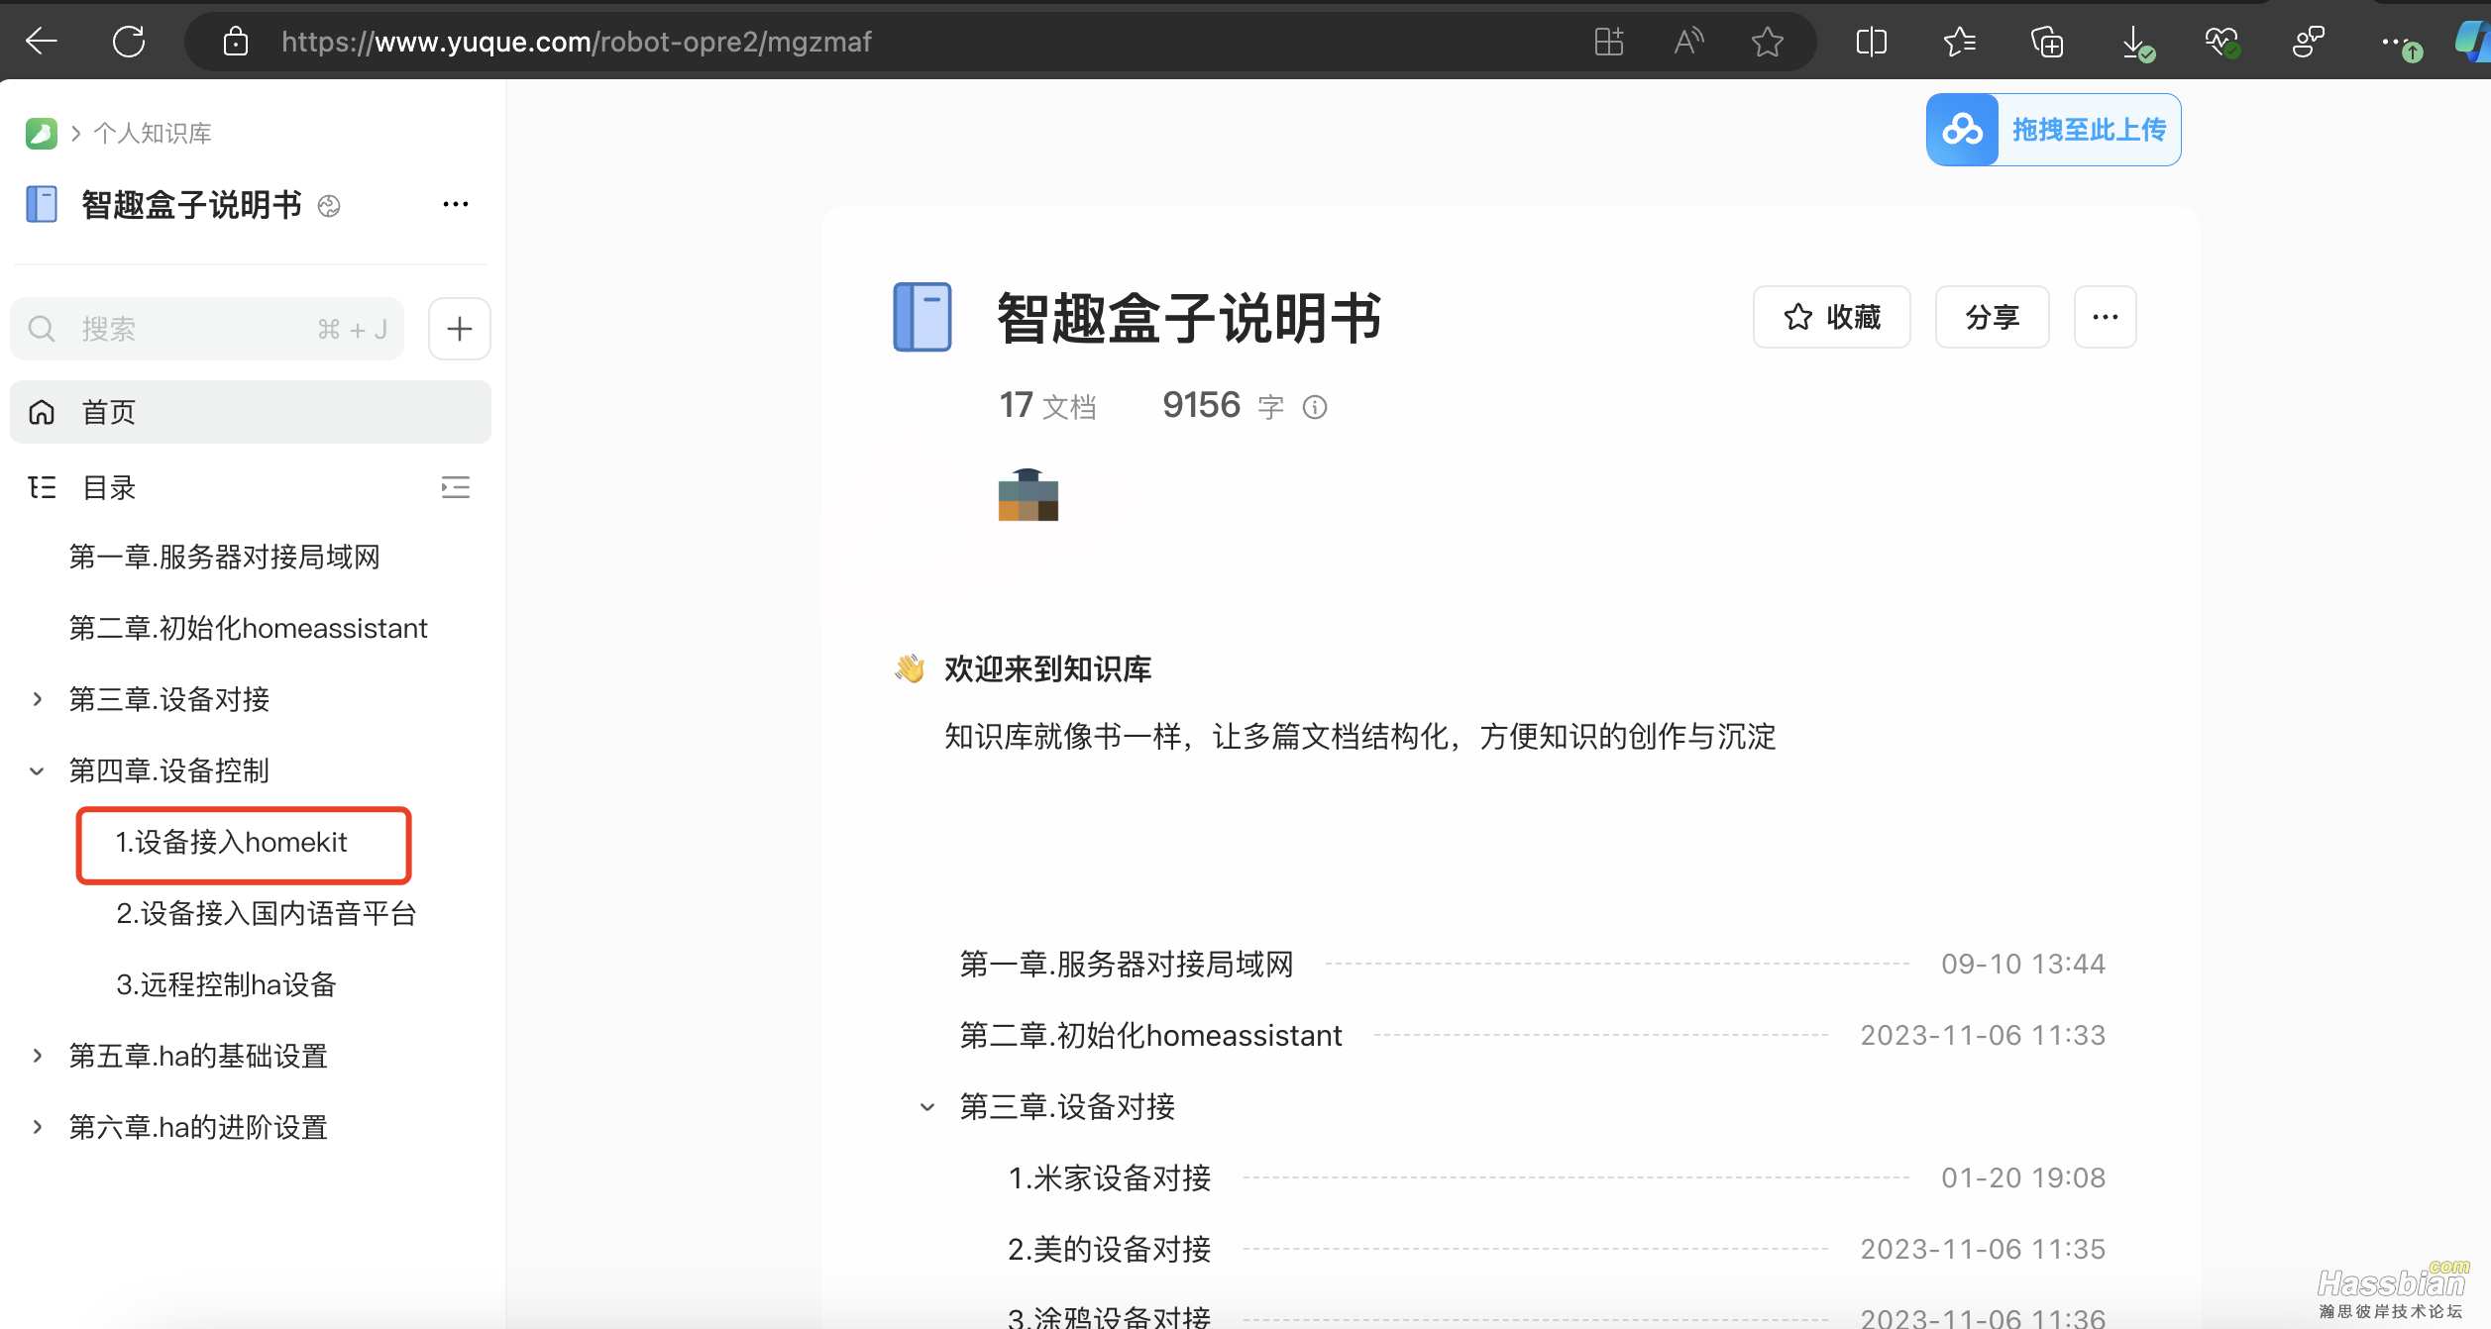2491x1329 pixels.
Task: Open 1.设备接入homekit document
Action: (232, 842)
